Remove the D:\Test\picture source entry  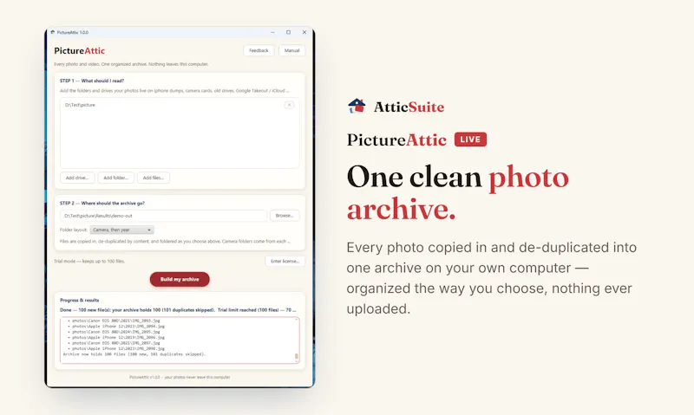pyautogui.click(x=289, y=105)
